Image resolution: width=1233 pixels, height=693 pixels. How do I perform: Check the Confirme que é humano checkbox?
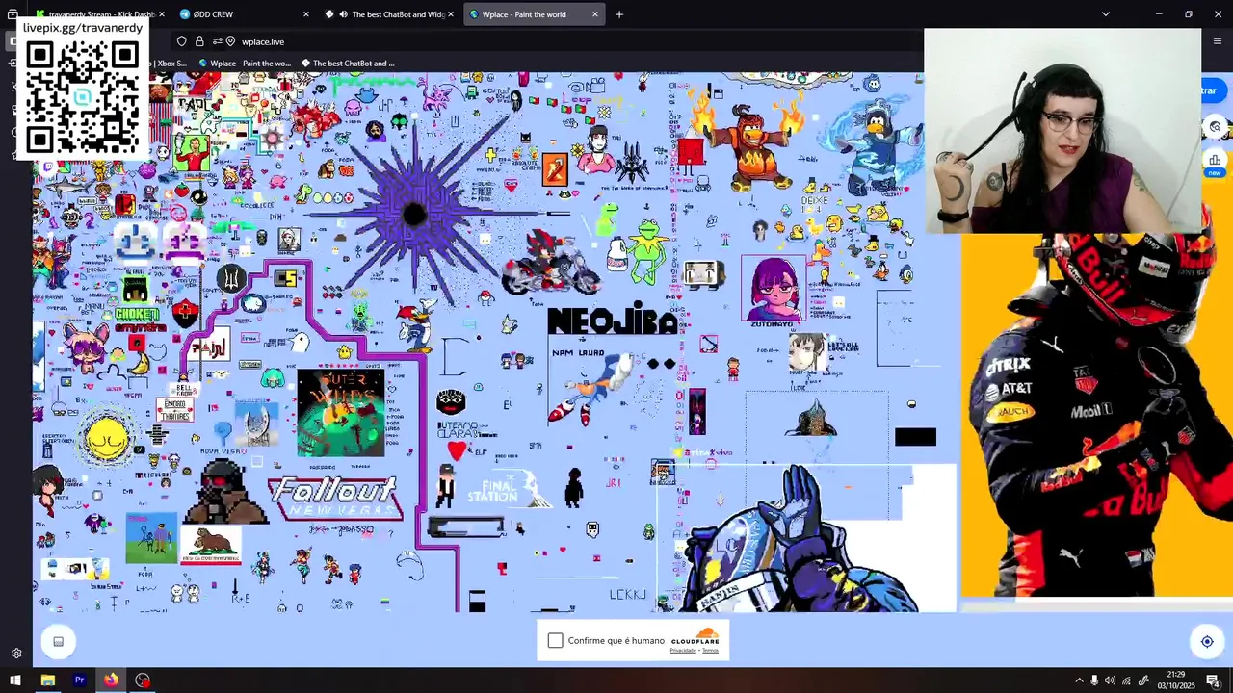point(555,640)
